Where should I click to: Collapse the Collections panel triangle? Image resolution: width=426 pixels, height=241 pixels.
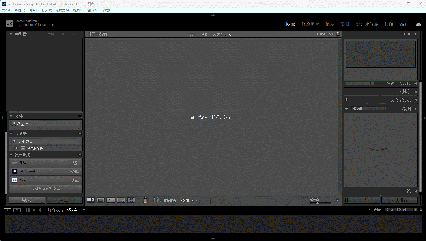tap(11, 133)
